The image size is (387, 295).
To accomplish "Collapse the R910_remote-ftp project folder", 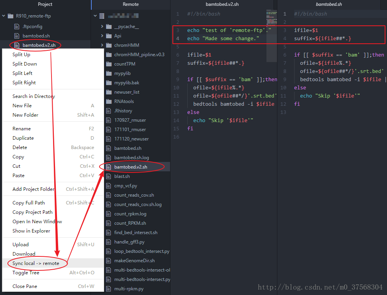I will 4,16.
